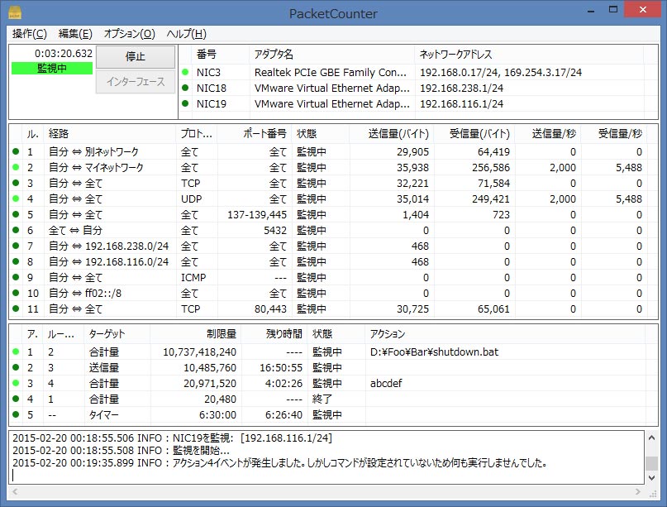Screen dimensions: 667x507
Task: Click status dot for NIC19 adapter
Action: point(185,103)
